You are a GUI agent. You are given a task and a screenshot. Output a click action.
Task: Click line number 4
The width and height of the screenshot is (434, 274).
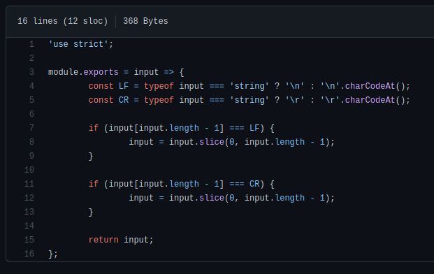click(31, 86)
